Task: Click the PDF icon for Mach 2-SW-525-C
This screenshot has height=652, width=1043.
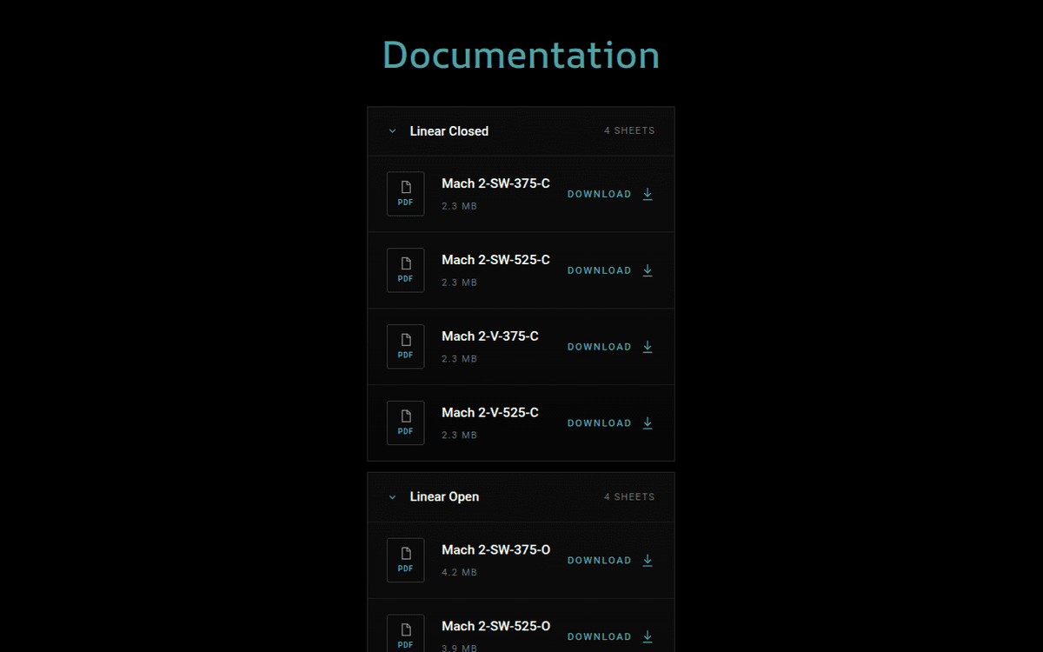Action: coord(406,270)
